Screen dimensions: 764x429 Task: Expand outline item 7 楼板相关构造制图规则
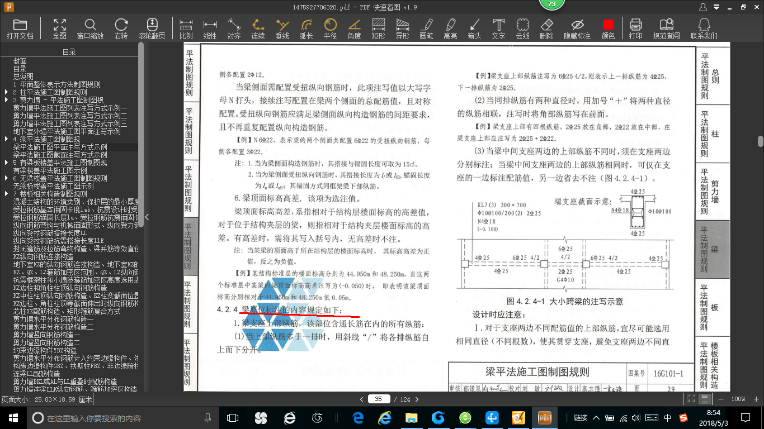[7, 194]
